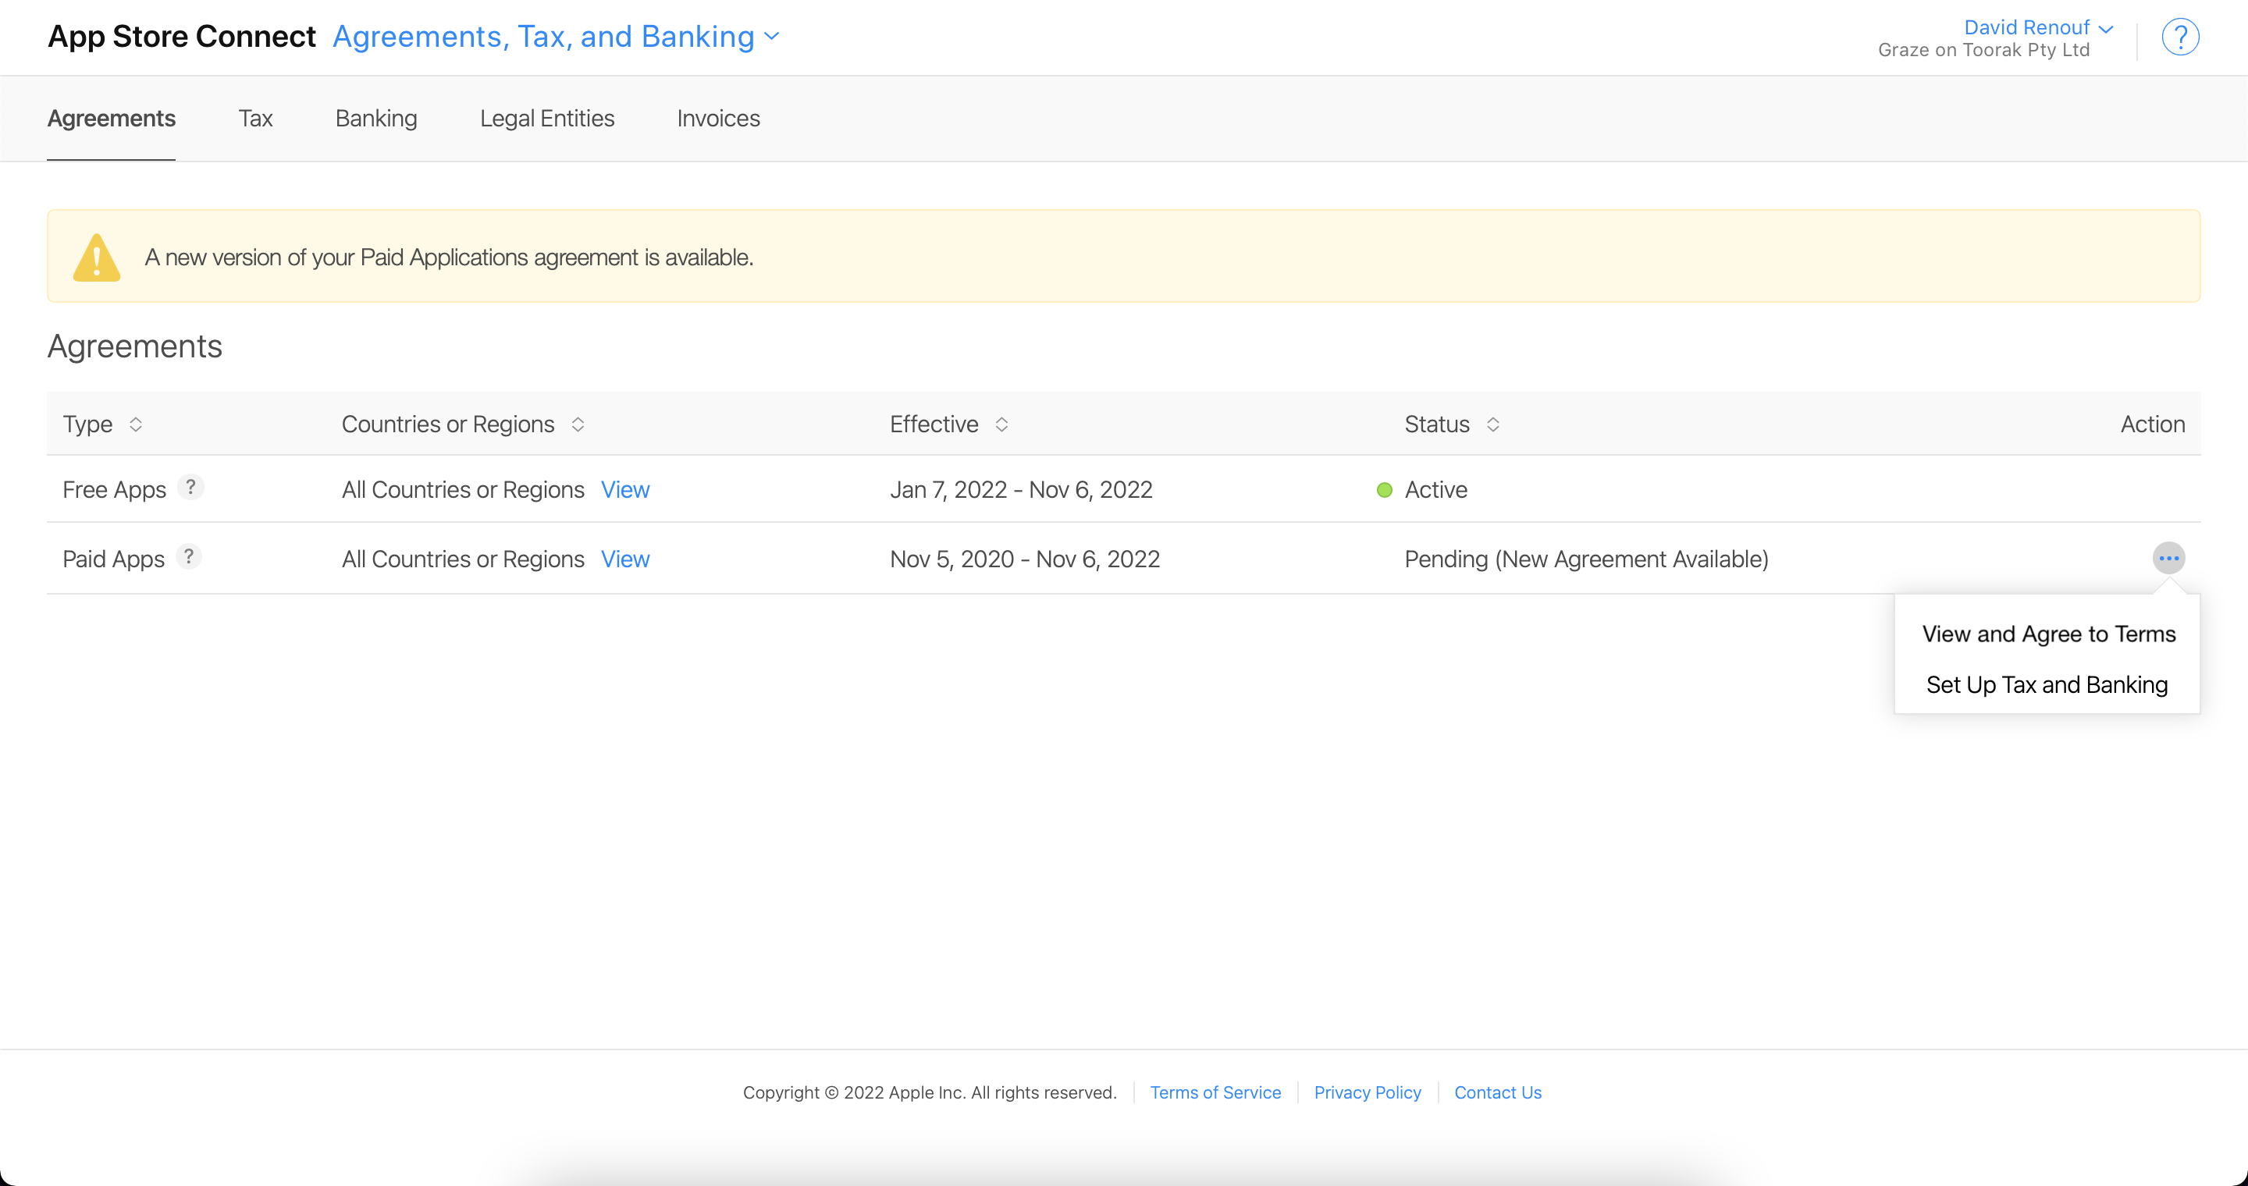Click 'Jan 7, 2022 - Nov 6, 2022' date
Image resolution: width=2248 pixels, height=1186 pixels.
1021,490
